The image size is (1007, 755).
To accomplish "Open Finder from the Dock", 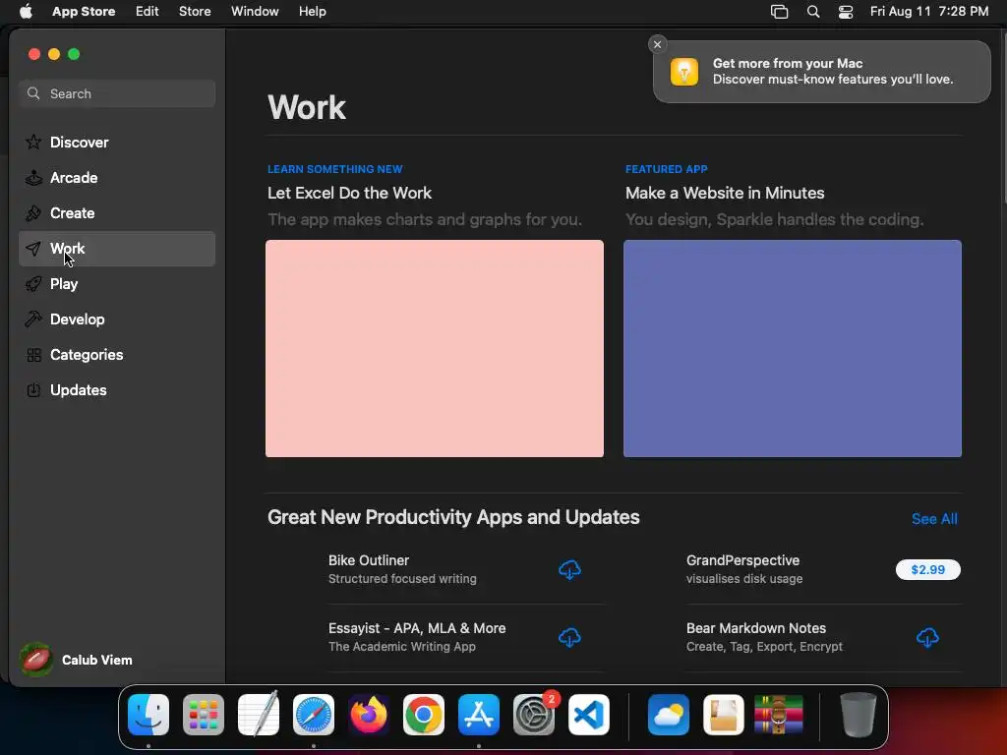I will 148,715.
